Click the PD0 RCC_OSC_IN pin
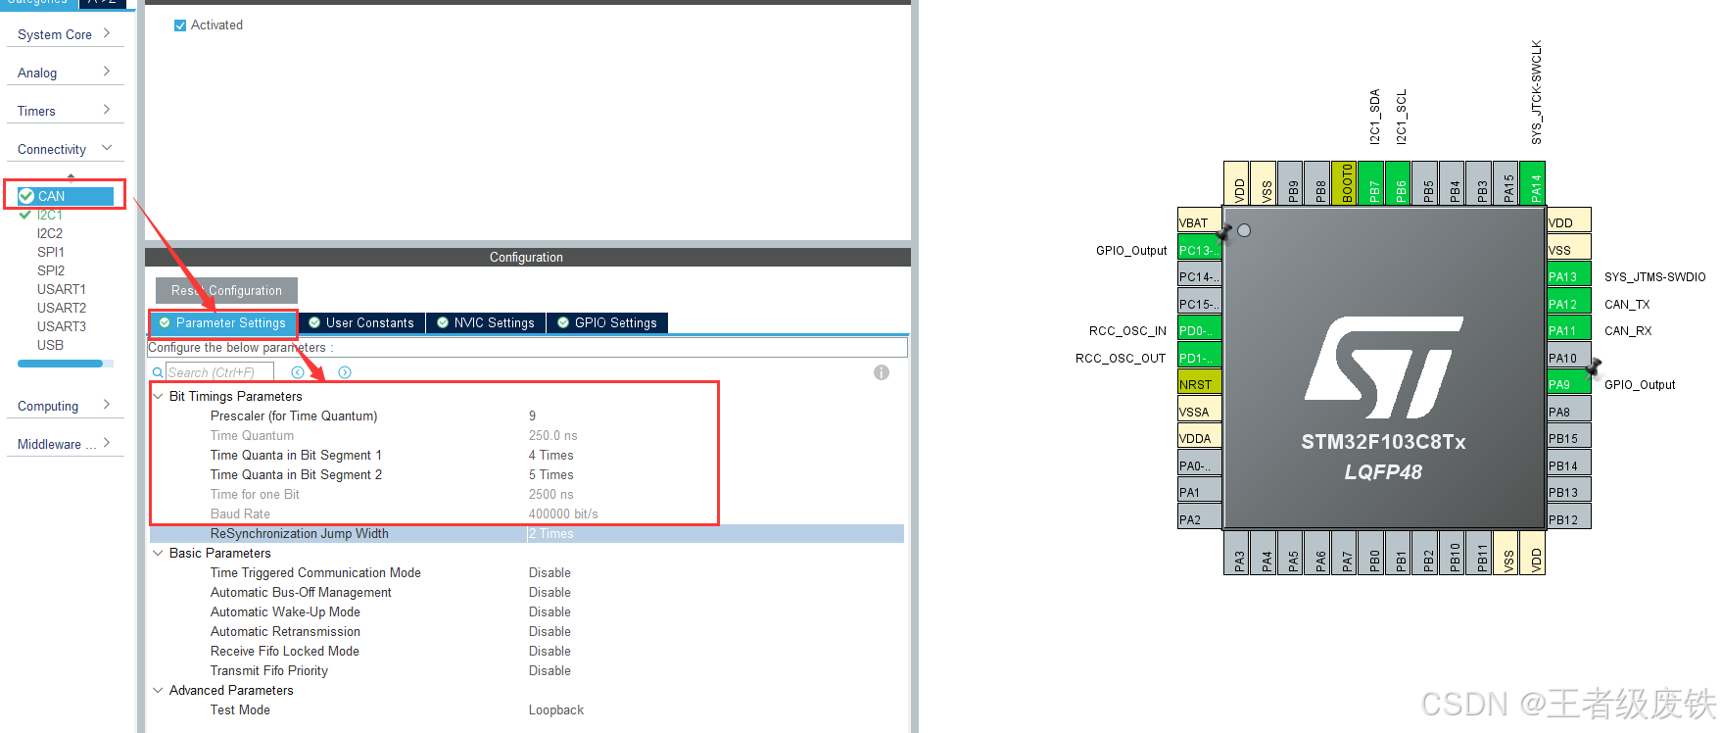The image size is (1721, 733). pos(1199,330)
